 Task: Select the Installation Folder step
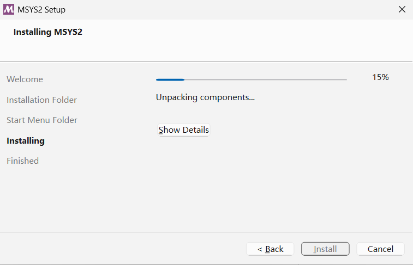(41, 100)
